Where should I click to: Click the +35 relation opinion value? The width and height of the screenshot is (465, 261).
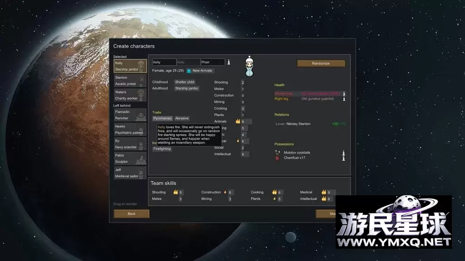coord(335,124)
